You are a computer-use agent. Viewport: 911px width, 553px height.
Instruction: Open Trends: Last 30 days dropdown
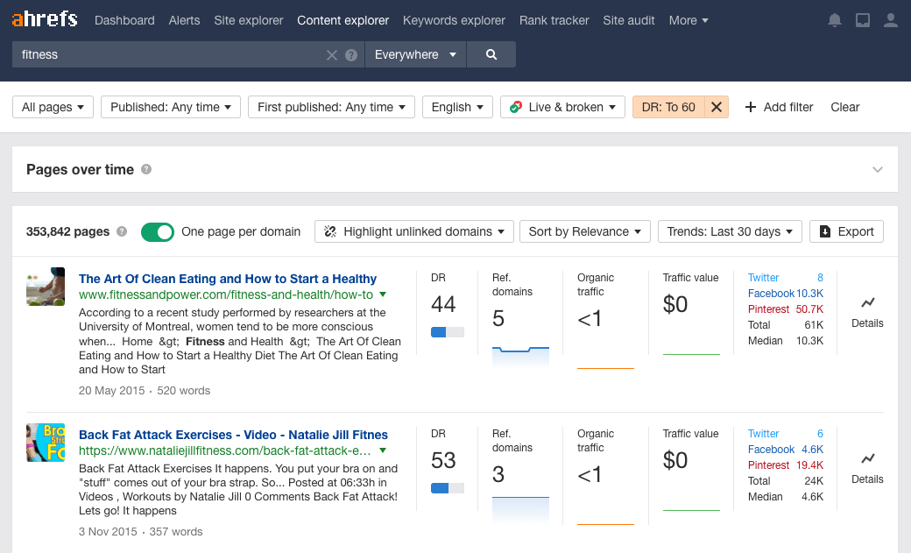(x=730, y=231)
